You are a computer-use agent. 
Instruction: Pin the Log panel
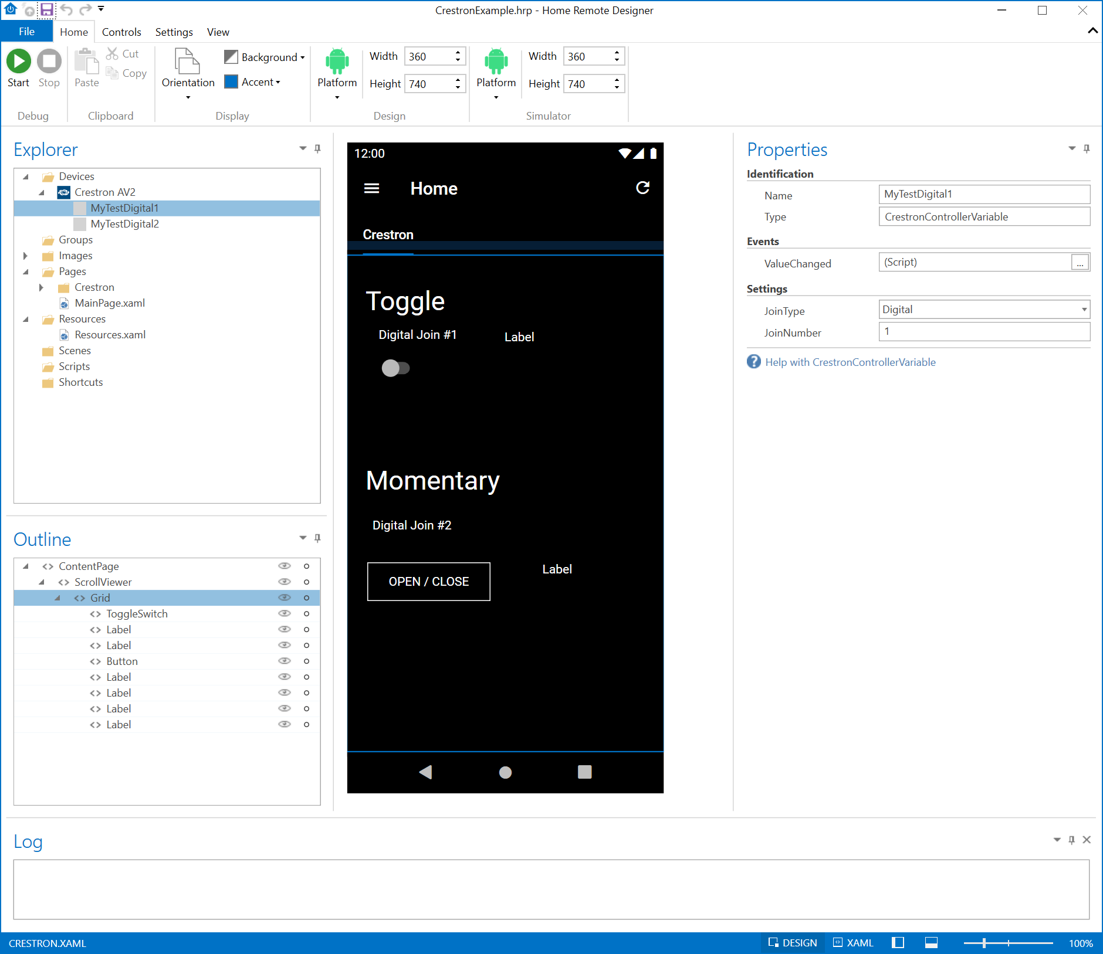point(1072,840)
